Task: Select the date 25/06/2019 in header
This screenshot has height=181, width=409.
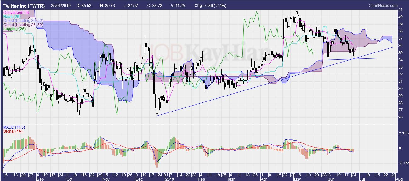Action: pyautogui.click(x=60, y=6)
